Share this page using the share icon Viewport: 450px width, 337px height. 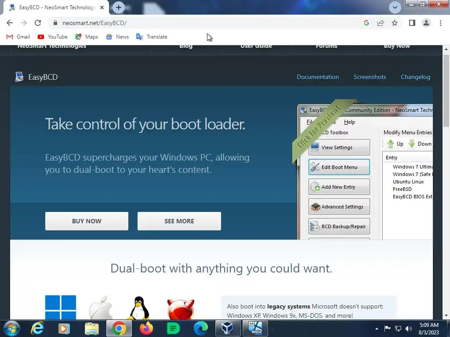pyautogui.click(x=381, y=23)
